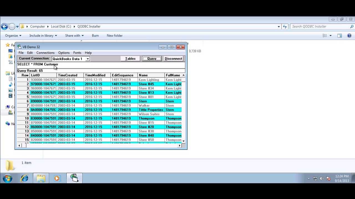Click QODBC Installer in address breadcrumb
The width and height of the screenshot is (355, 199).
89,27
